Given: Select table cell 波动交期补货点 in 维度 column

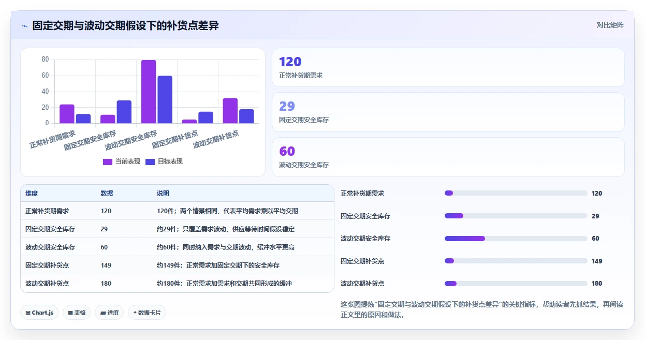Looking at the screenshot, I should (47, 284).
